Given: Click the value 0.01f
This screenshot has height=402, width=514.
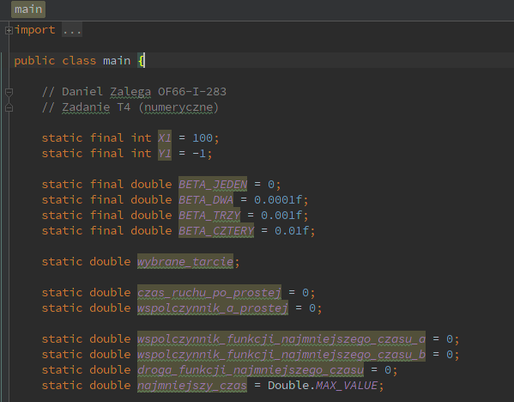Looking at the screenshot, I should point(292,231).
